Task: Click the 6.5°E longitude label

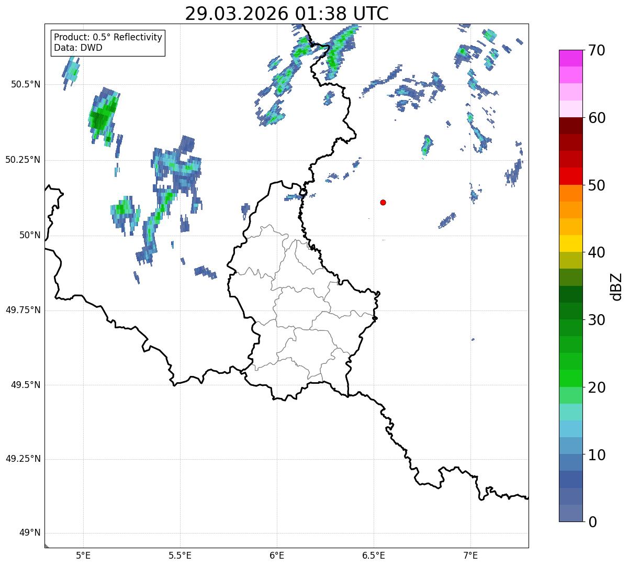Action: click(x=374, y=556)
